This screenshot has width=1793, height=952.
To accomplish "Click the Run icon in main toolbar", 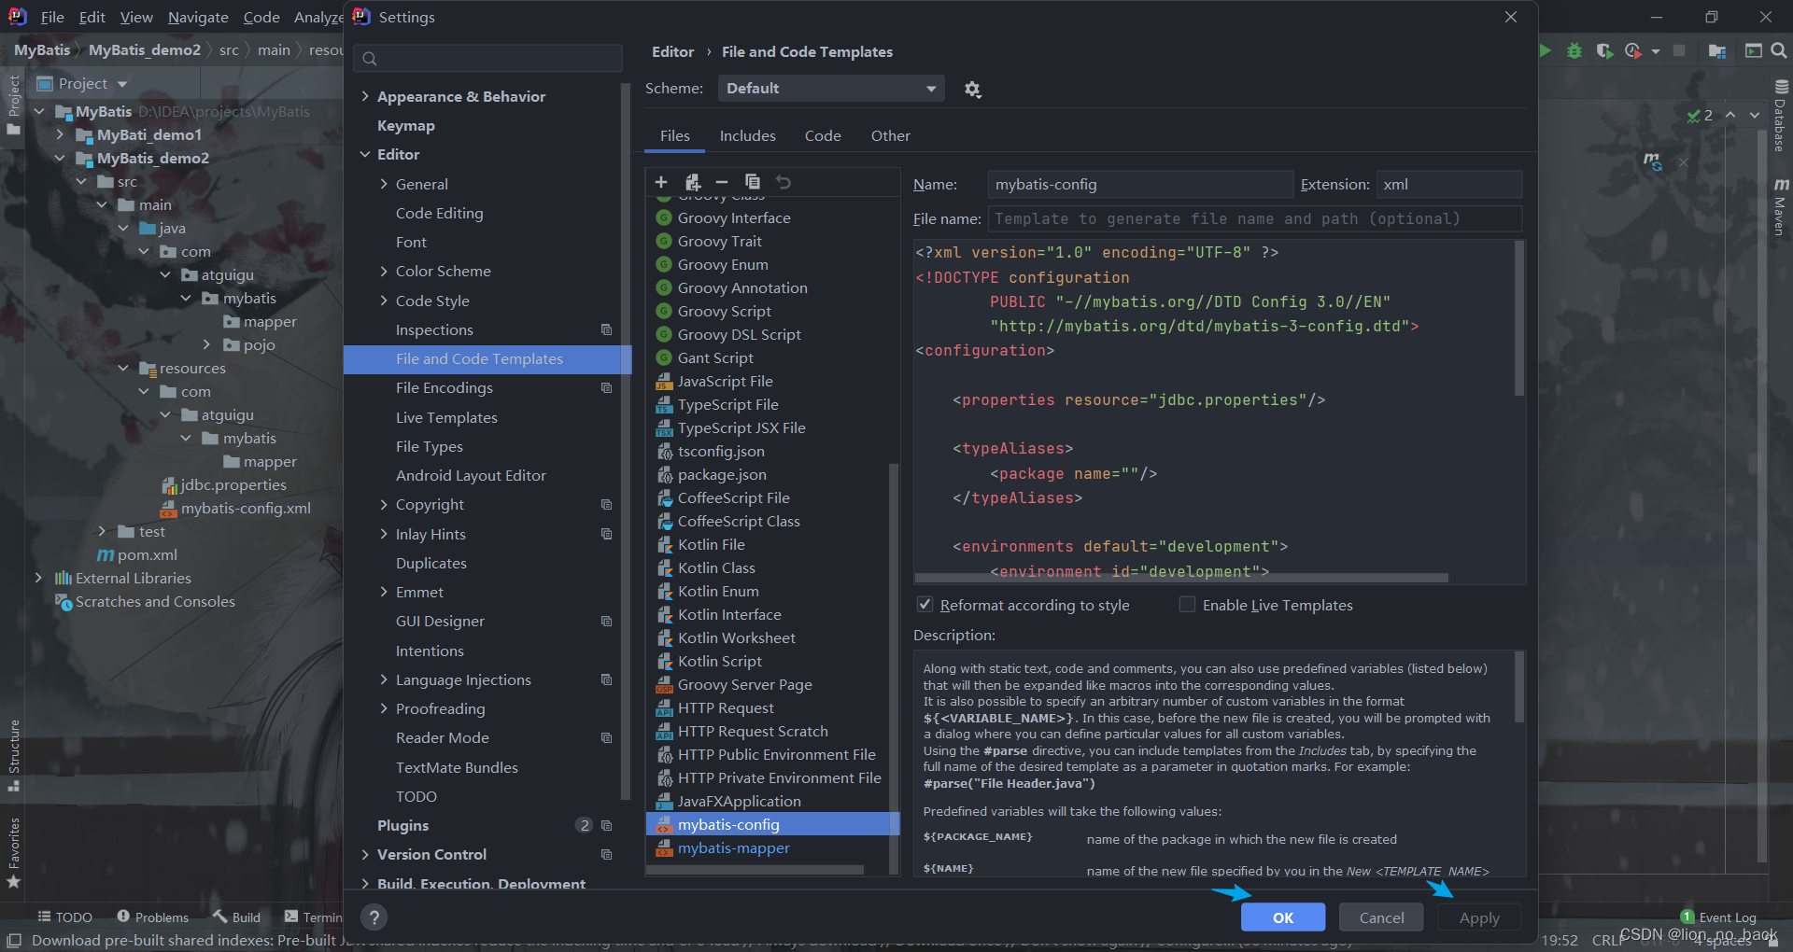I will click(x=1546, y=50).
